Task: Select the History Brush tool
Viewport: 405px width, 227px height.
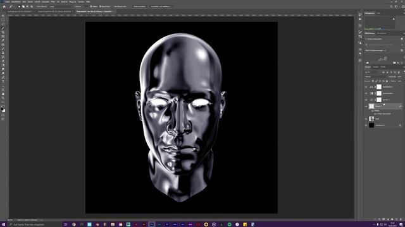Action: tap(3, 57)
